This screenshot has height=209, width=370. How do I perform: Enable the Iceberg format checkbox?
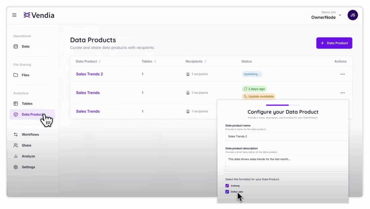click(x=227, y=186)
